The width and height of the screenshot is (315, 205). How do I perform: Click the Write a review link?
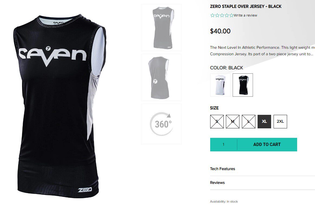coord(245,15)
